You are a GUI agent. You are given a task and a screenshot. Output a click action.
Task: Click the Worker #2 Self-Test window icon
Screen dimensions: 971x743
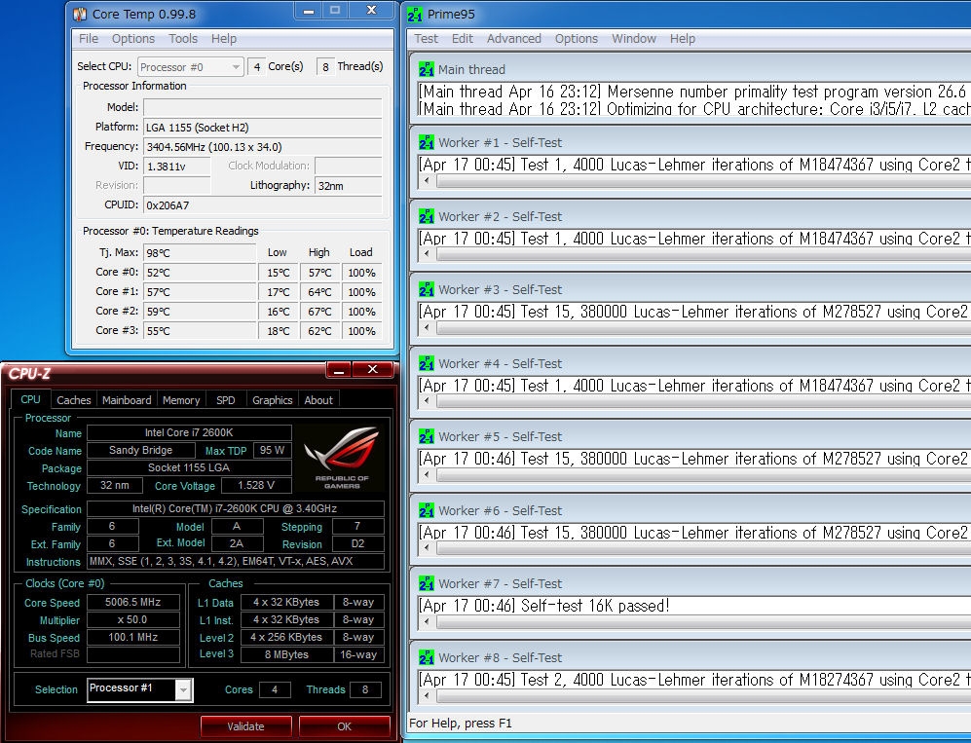426,217
